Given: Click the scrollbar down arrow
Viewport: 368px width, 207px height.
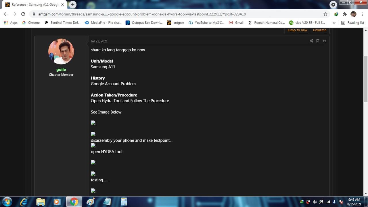Looking at the screenshot, I should pyautogui.click(x=365, y=194).
